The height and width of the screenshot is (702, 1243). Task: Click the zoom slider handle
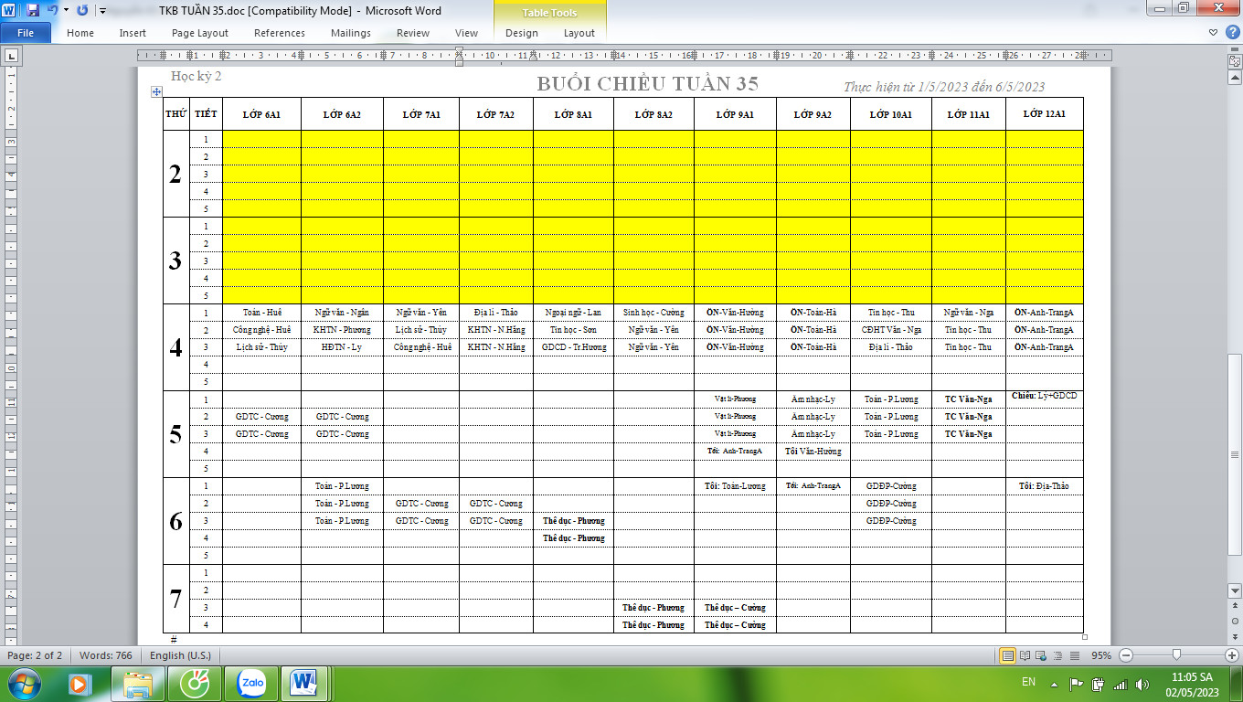pos(1176,655)
